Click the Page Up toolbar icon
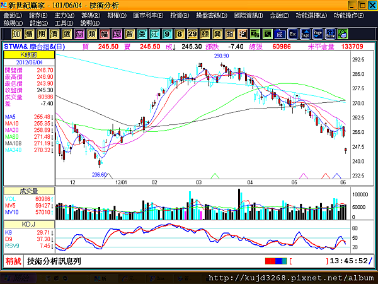 (x=305, y=34)
